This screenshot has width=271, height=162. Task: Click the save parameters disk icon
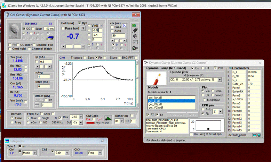pyautogui.click(x=260, y=135)
